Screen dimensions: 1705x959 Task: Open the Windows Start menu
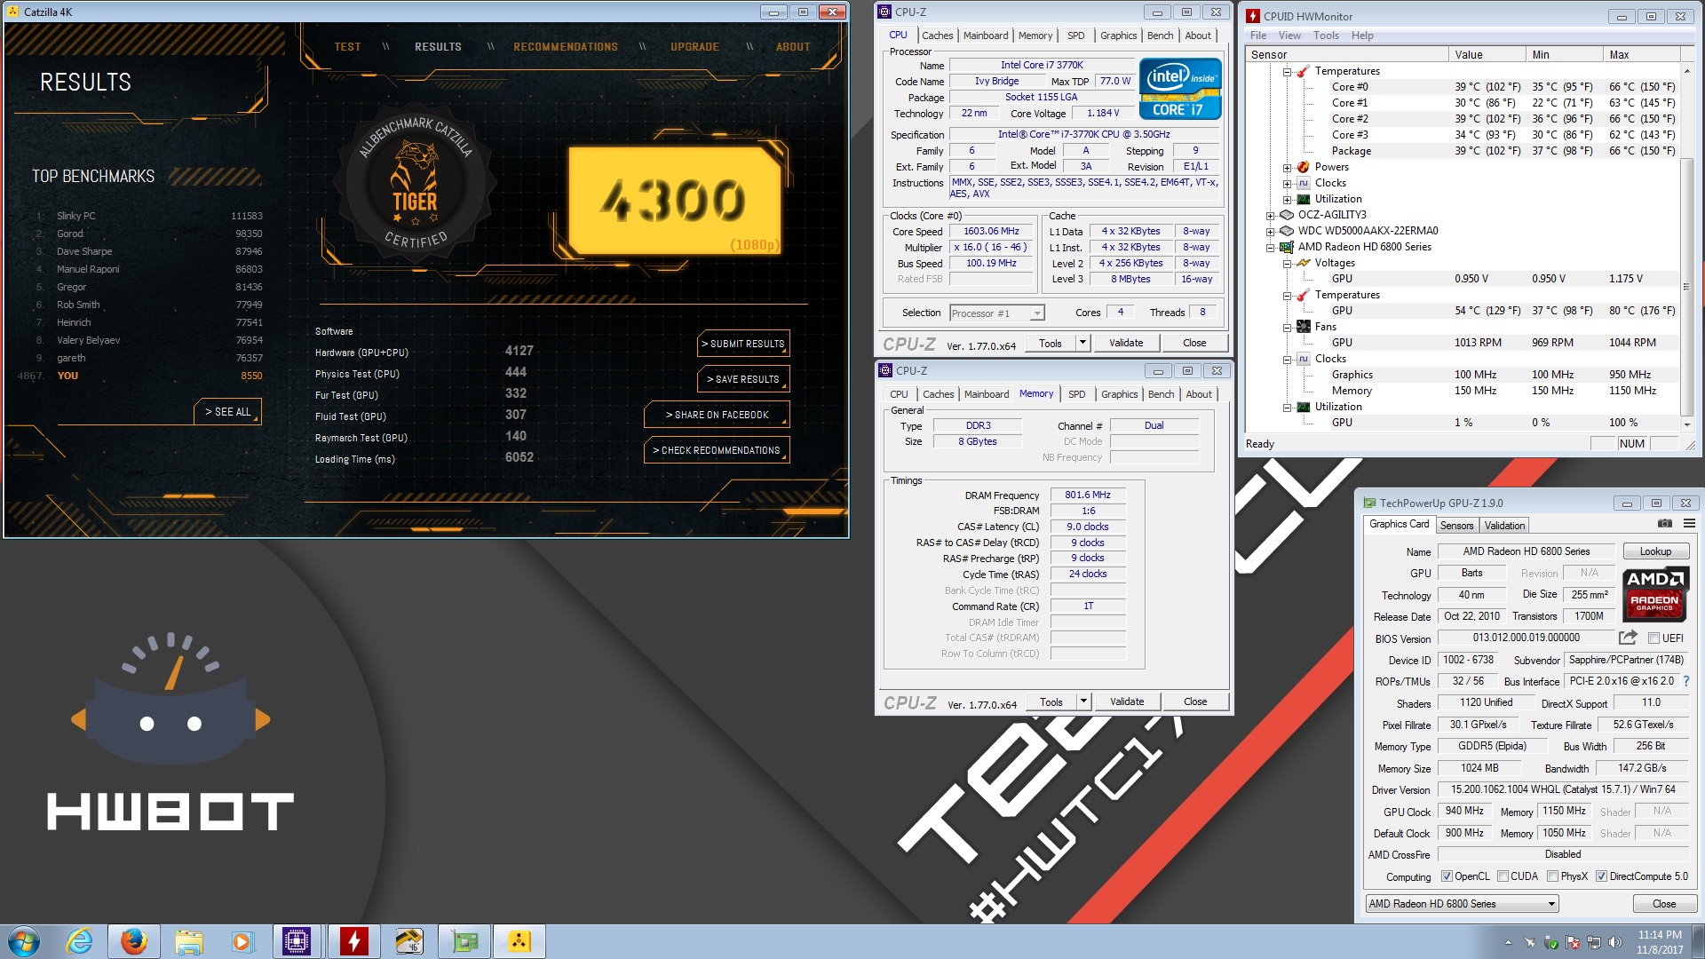tap(24, 941)
